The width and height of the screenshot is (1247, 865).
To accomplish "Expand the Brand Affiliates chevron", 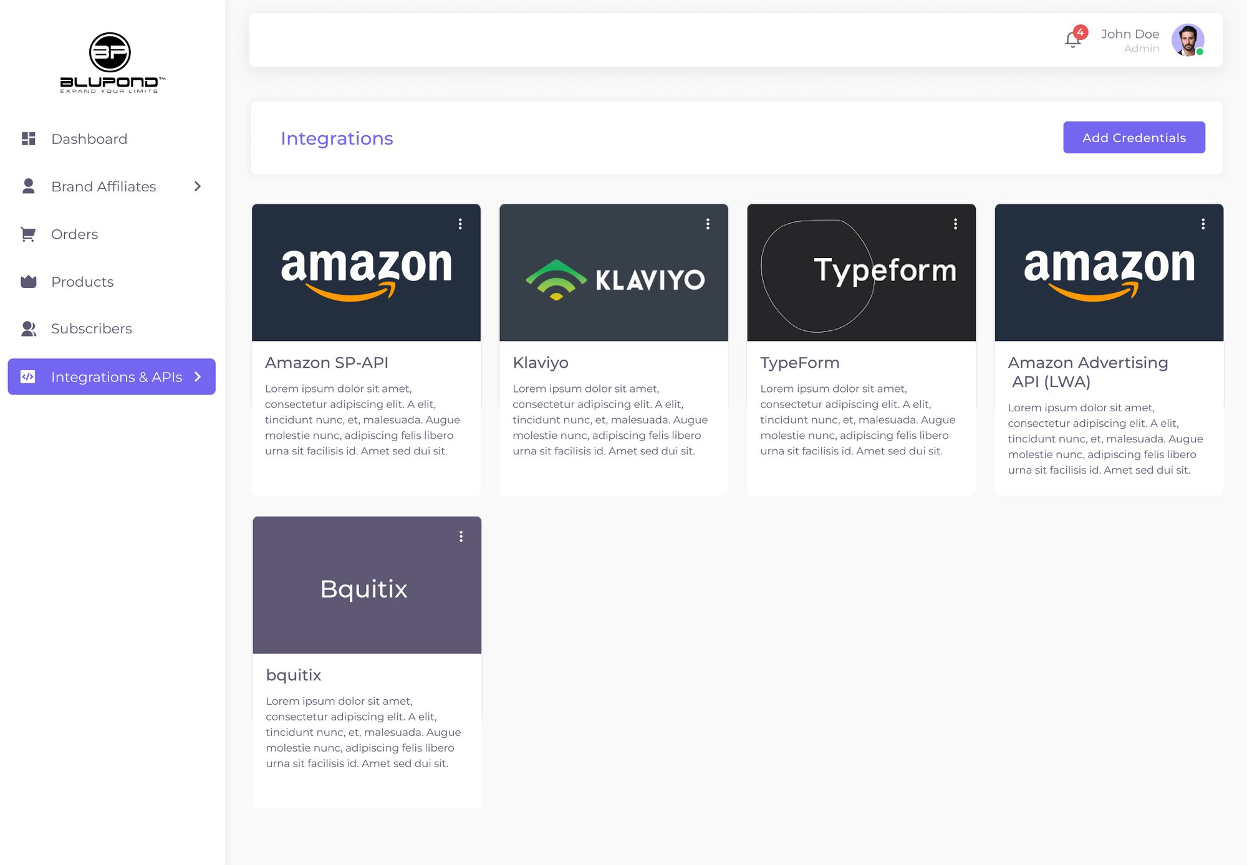I will coord(198,186).
